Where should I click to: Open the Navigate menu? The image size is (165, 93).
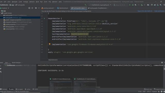coord(14,2)
